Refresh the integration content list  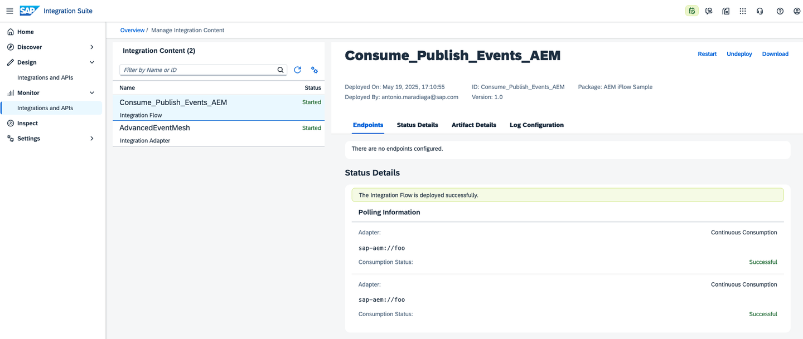pyautogui.click(x=297, y=70)
